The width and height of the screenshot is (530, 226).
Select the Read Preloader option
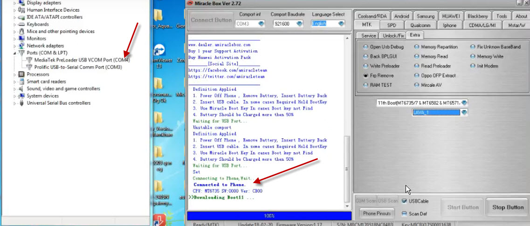click(x=416, y=66)
